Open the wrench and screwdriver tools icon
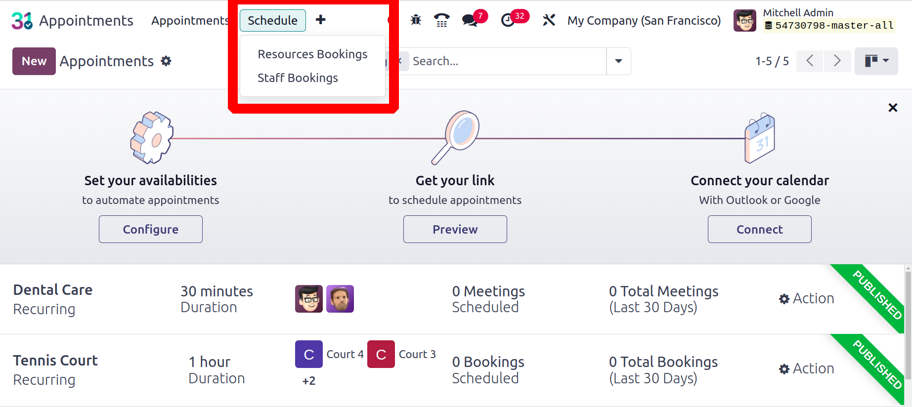The height and width of the screenshot is (407, 912). click(549, 20)
